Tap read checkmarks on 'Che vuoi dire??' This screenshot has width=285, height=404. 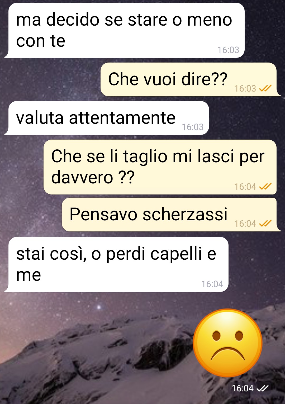tap(265, 88)
